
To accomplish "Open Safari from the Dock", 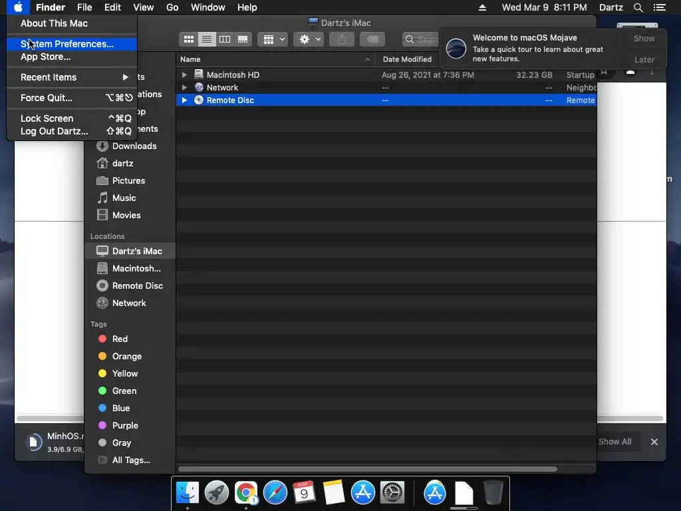I will tap(275, 493).
